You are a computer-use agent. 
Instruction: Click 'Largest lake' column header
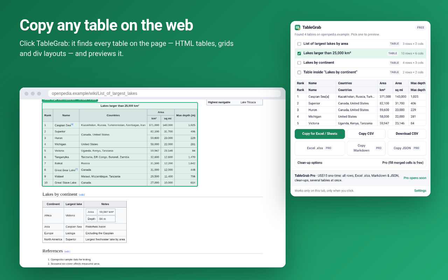coord(74,204)
